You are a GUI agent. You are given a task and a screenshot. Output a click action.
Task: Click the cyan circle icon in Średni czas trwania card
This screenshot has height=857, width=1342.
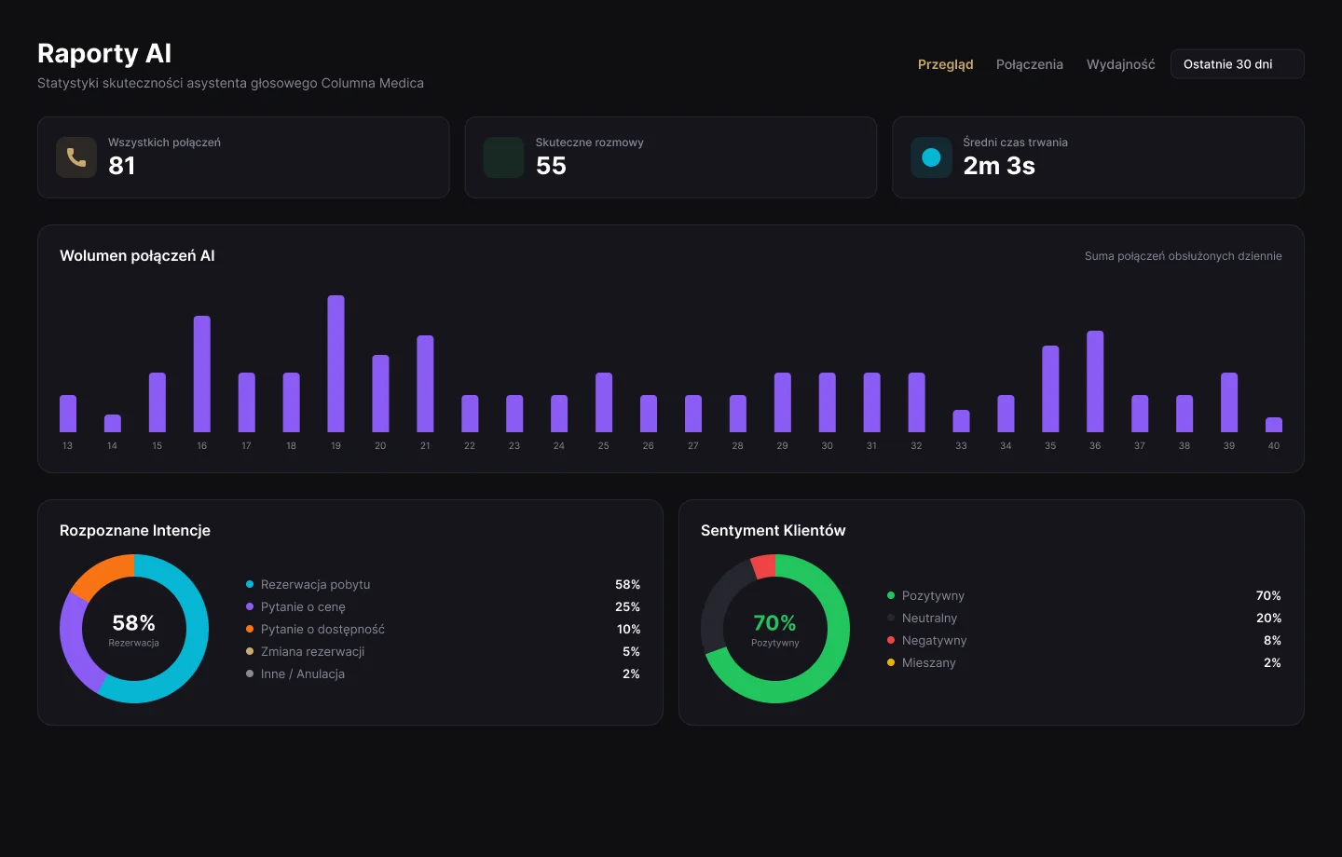coord(931,157)
